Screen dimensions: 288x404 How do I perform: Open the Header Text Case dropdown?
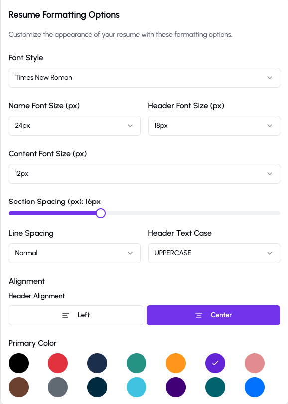(x=214, y=253)
